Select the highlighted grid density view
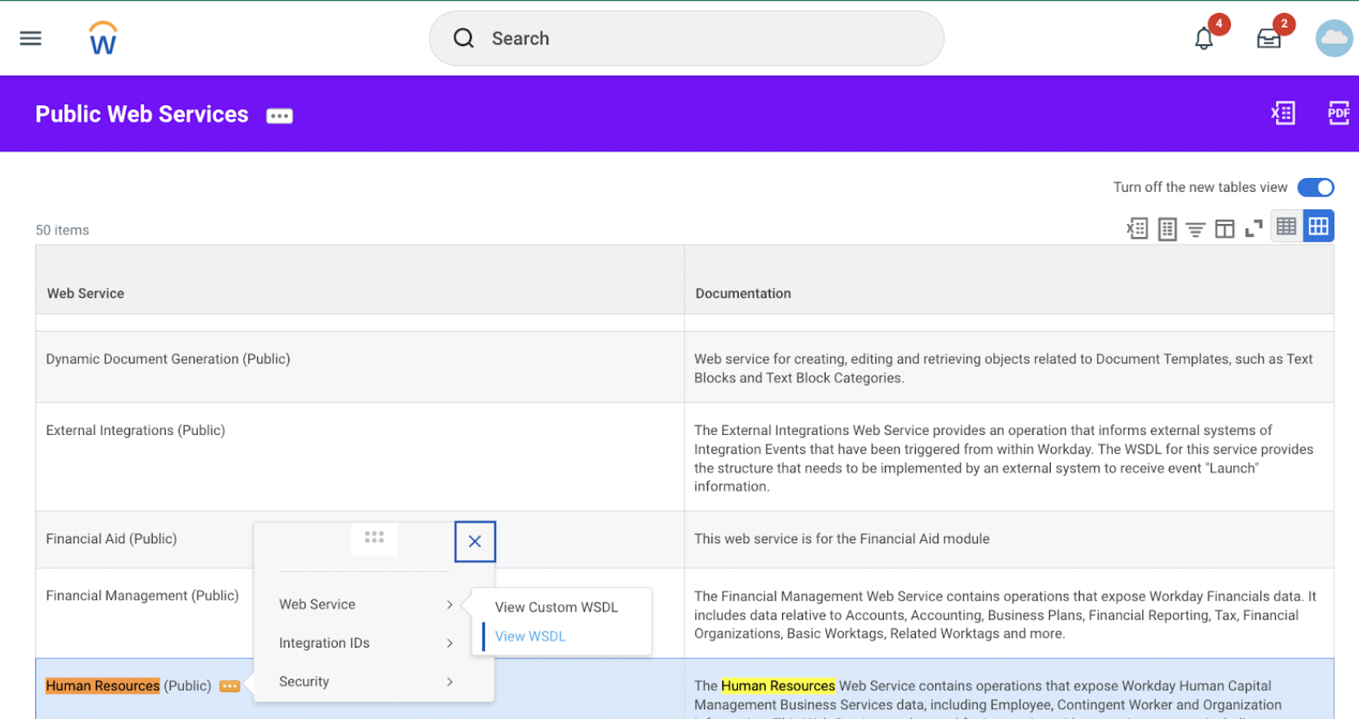The image size is (1359, 719). [1318, 227]
